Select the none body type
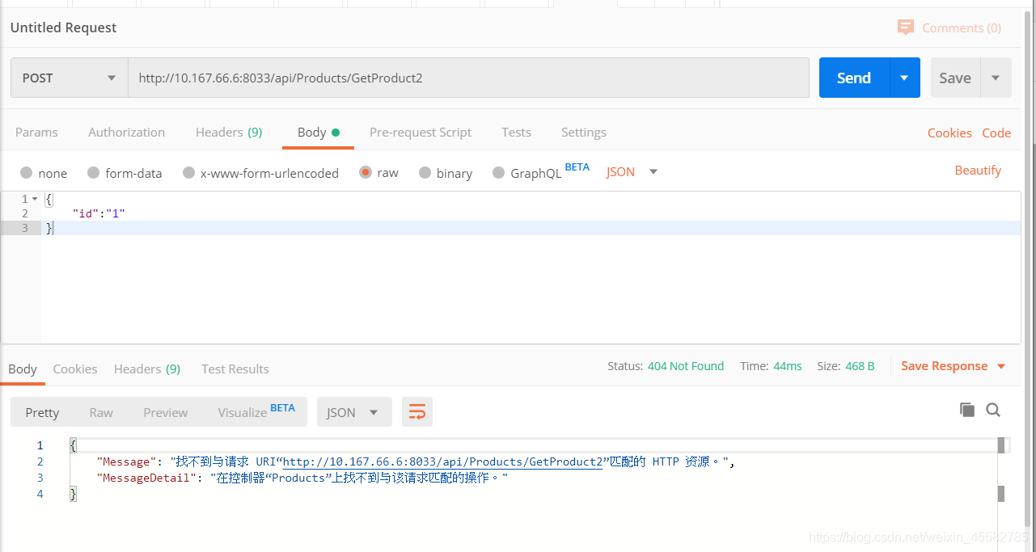This screenshot has width=1036, height=552. pos(26,172)
